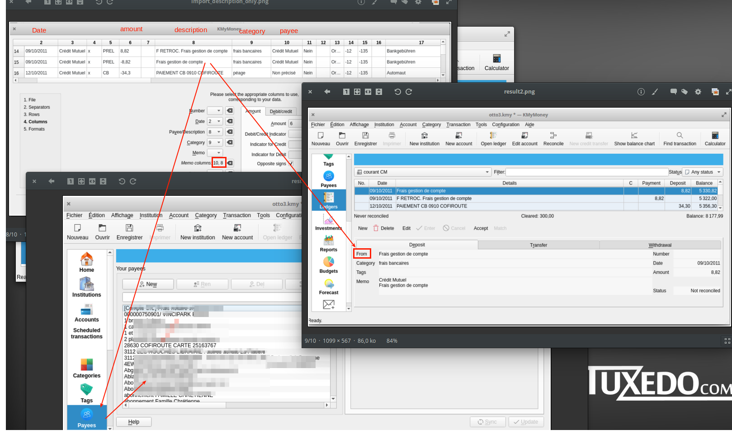The image size is (732, 435).
Task: Click New account in result2 KMyMoney toolbar
Action: pyautogui.click(x=459, y=139)
